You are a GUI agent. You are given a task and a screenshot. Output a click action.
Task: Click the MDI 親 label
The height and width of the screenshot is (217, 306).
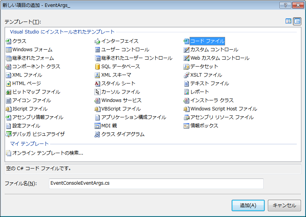pos(109,126)
